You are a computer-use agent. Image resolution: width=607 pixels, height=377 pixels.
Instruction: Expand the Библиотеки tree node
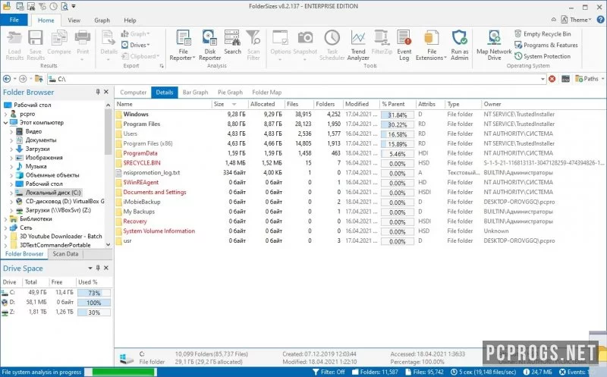click(5, 219)
